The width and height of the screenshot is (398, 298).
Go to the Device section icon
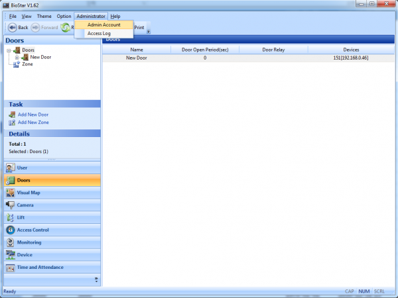point(11,255)
